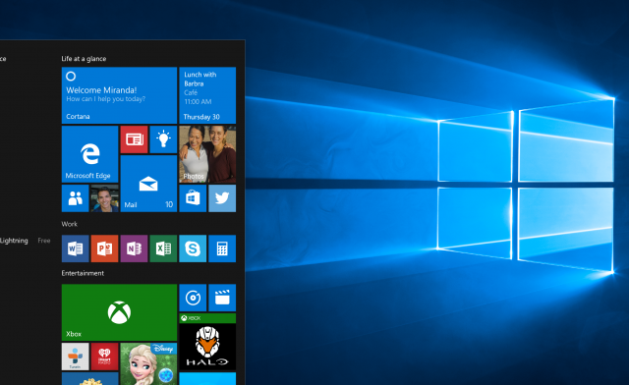Click the Work group header
Viewport: 629px width, 385px height.
point(70,224)
